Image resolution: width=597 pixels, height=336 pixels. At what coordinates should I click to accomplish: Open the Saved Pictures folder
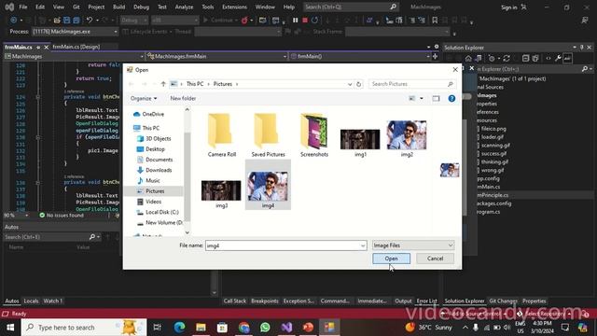click(x=268, y=135)
